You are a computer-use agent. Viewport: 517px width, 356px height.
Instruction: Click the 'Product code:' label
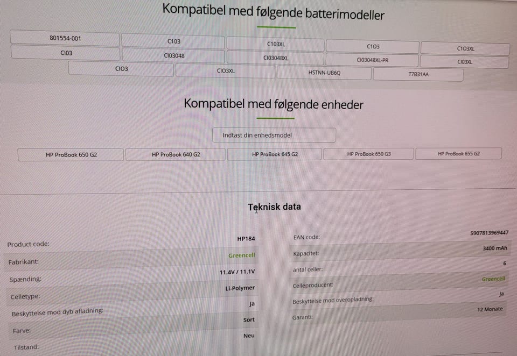pos(29,244)
